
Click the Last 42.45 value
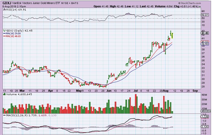146,6
